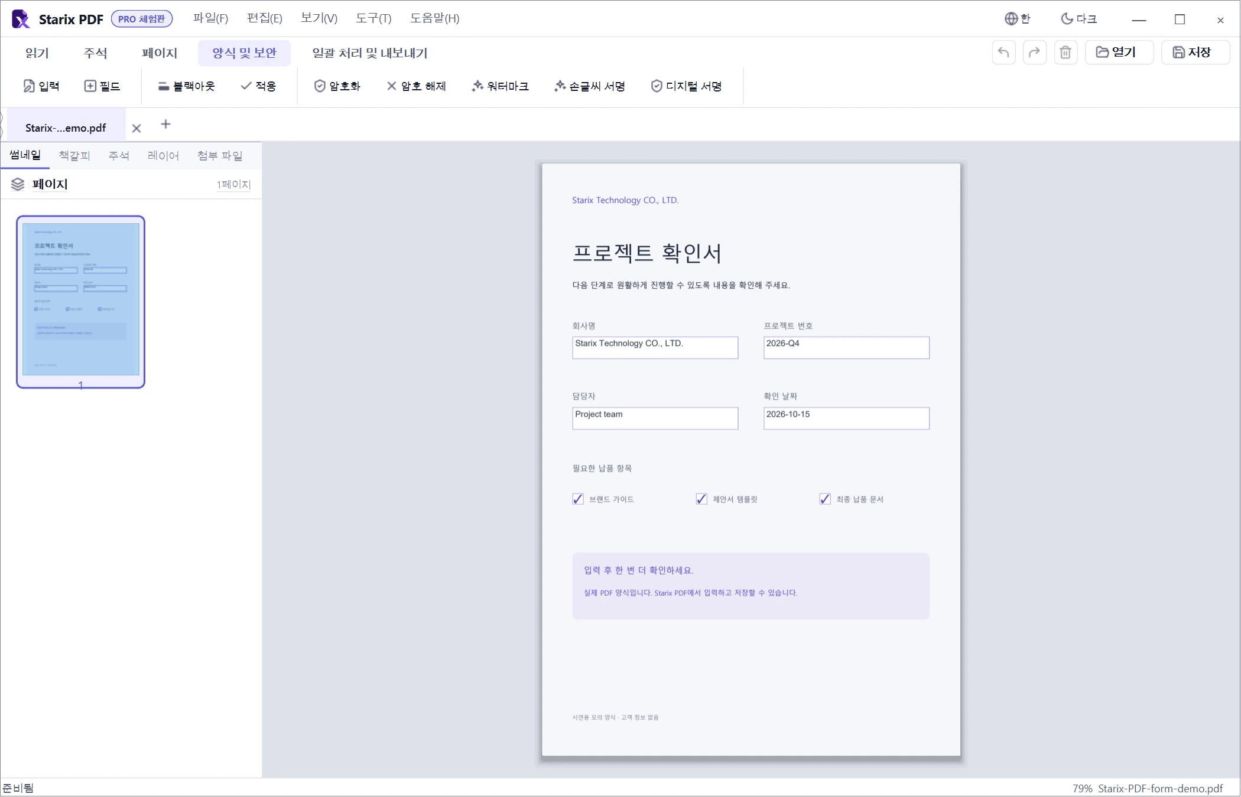This screenshot has width=1241, height=797.
Task: Open the 보기(V) menu
Action: 319,18
